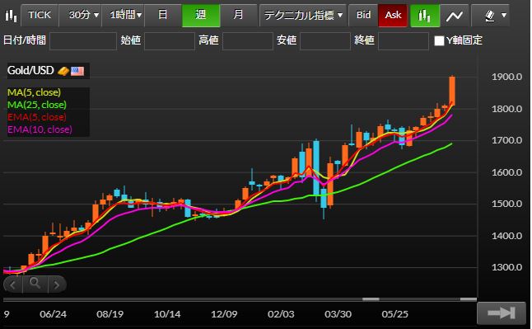Select the MA(5, close) legend entry

(x=35, y=92)
